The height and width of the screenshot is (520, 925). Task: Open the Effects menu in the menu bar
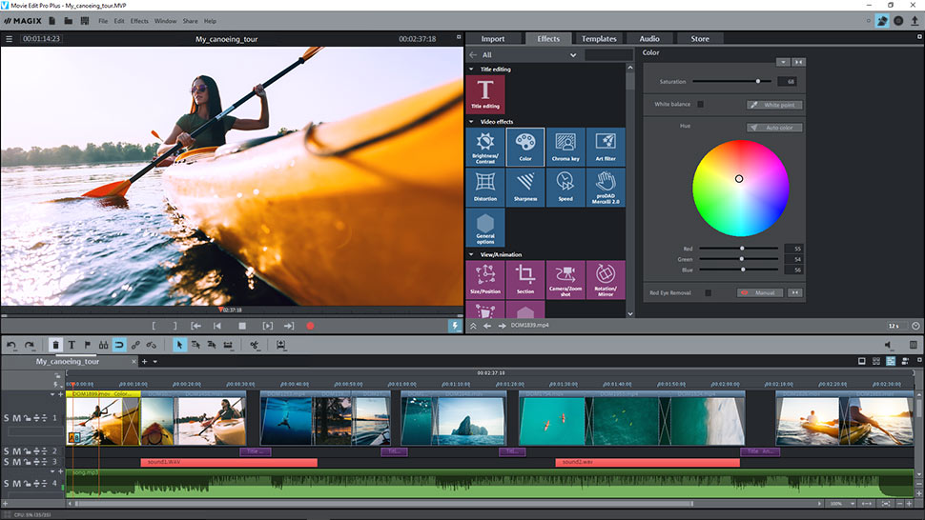pos(139,21)
